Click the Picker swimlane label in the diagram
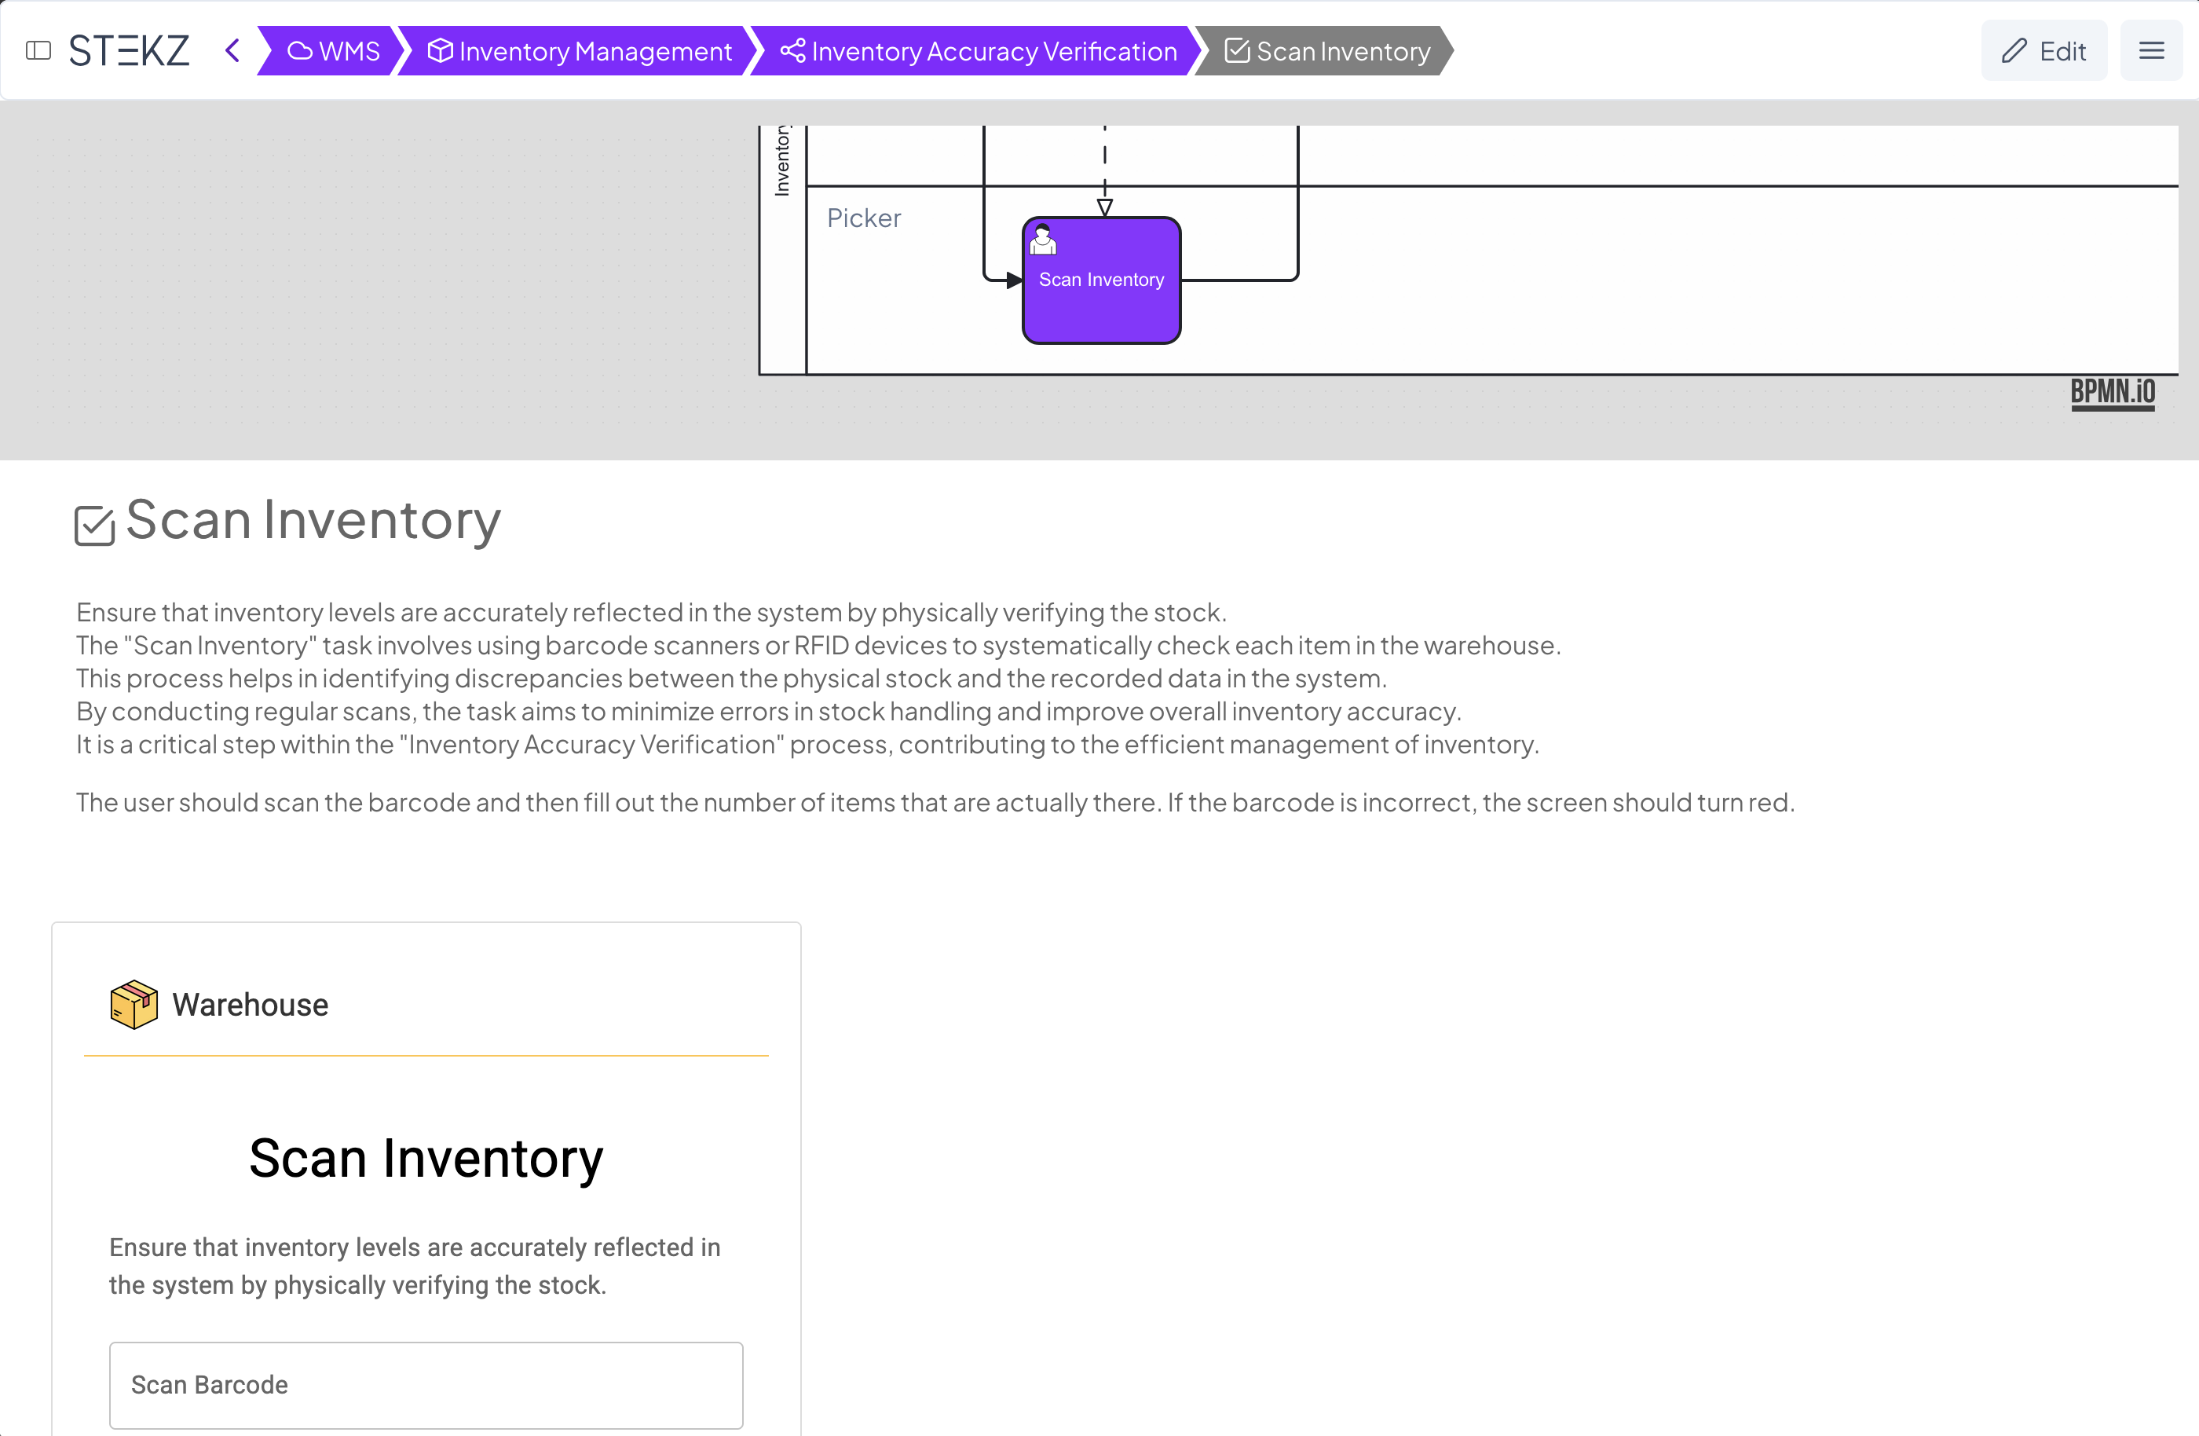Screen dimensions: 2199x1436 click(863, 218)
